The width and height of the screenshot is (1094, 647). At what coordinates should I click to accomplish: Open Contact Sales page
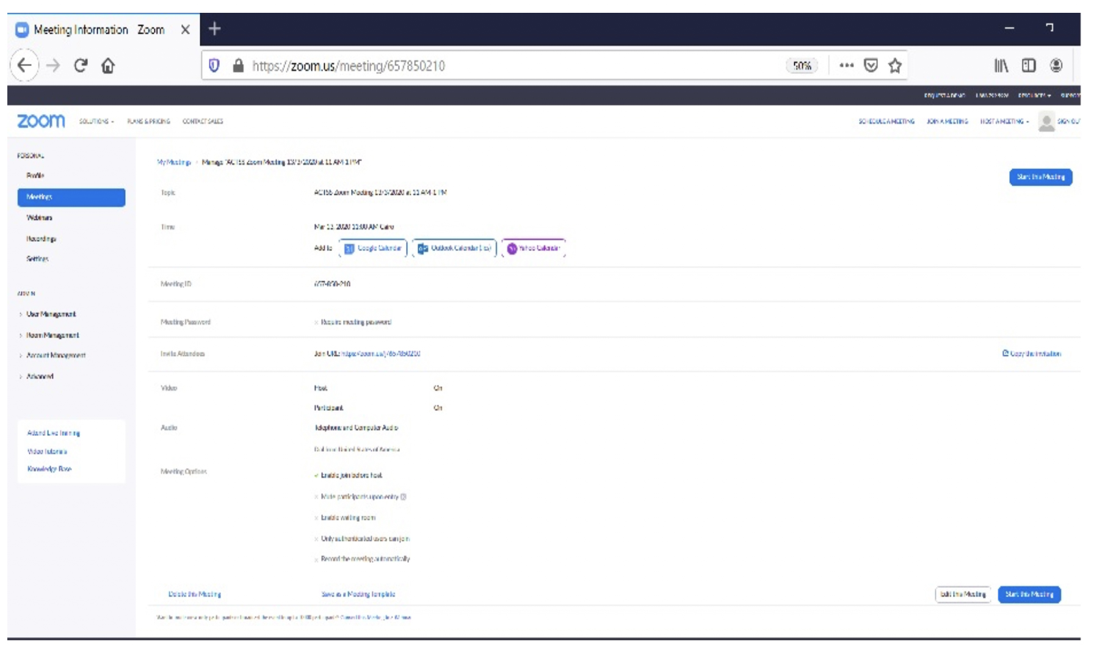(203, 121)
